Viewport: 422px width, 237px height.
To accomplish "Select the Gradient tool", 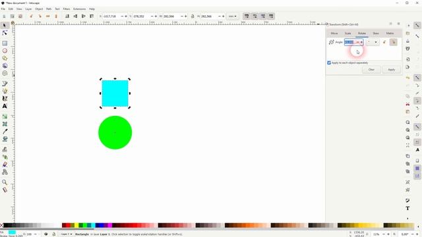I will (5, 117).
